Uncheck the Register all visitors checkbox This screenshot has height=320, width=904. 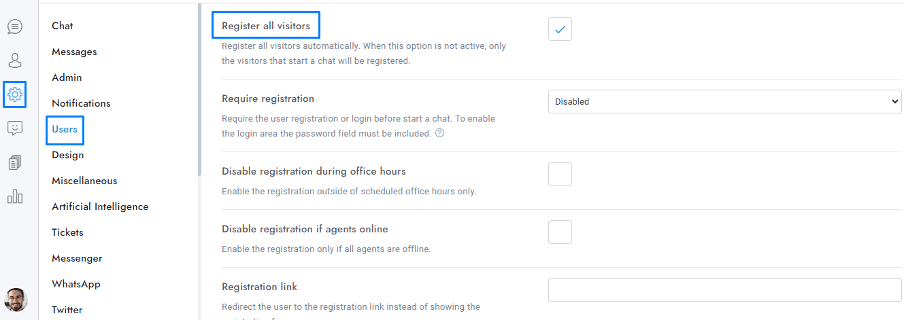[560, 29]
